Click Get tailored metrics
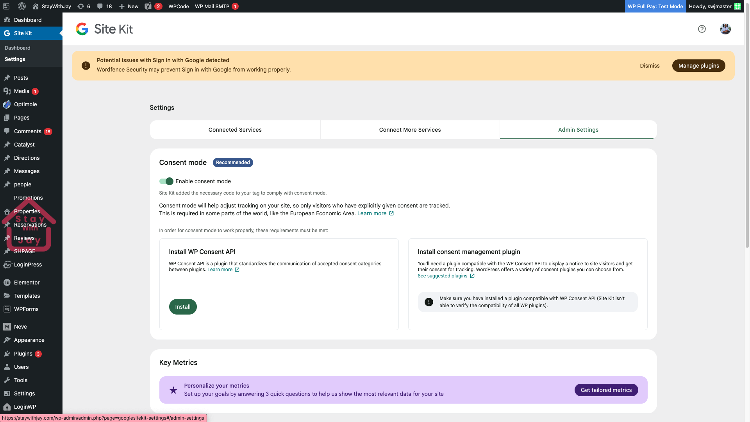Screen dimensions: 750x422 [606, 390]
